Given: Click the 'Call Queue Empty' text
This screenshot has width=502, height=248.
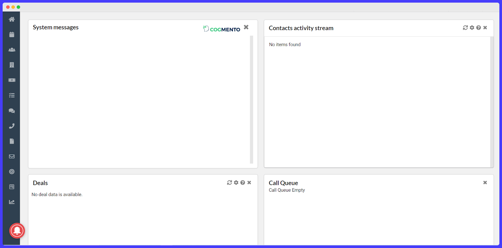Looking at the screenshot, I should click(x=287, y=190).
